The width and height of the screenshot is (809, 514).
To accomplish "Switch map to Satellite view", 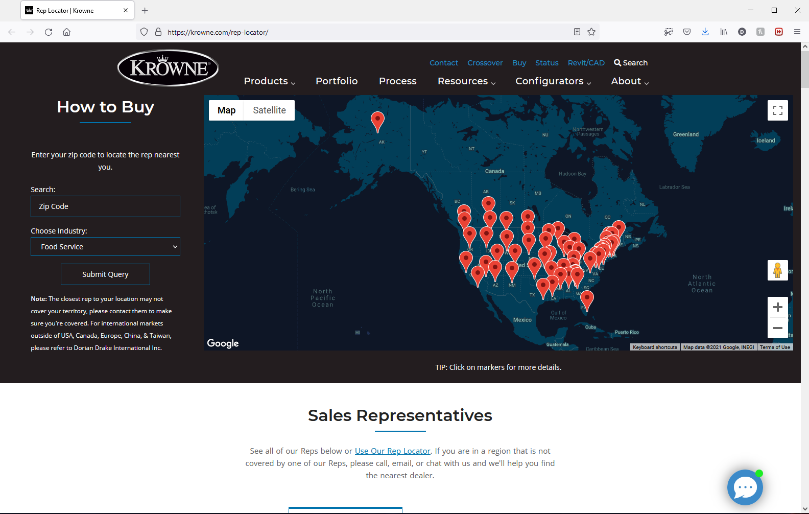I will 269,110.
